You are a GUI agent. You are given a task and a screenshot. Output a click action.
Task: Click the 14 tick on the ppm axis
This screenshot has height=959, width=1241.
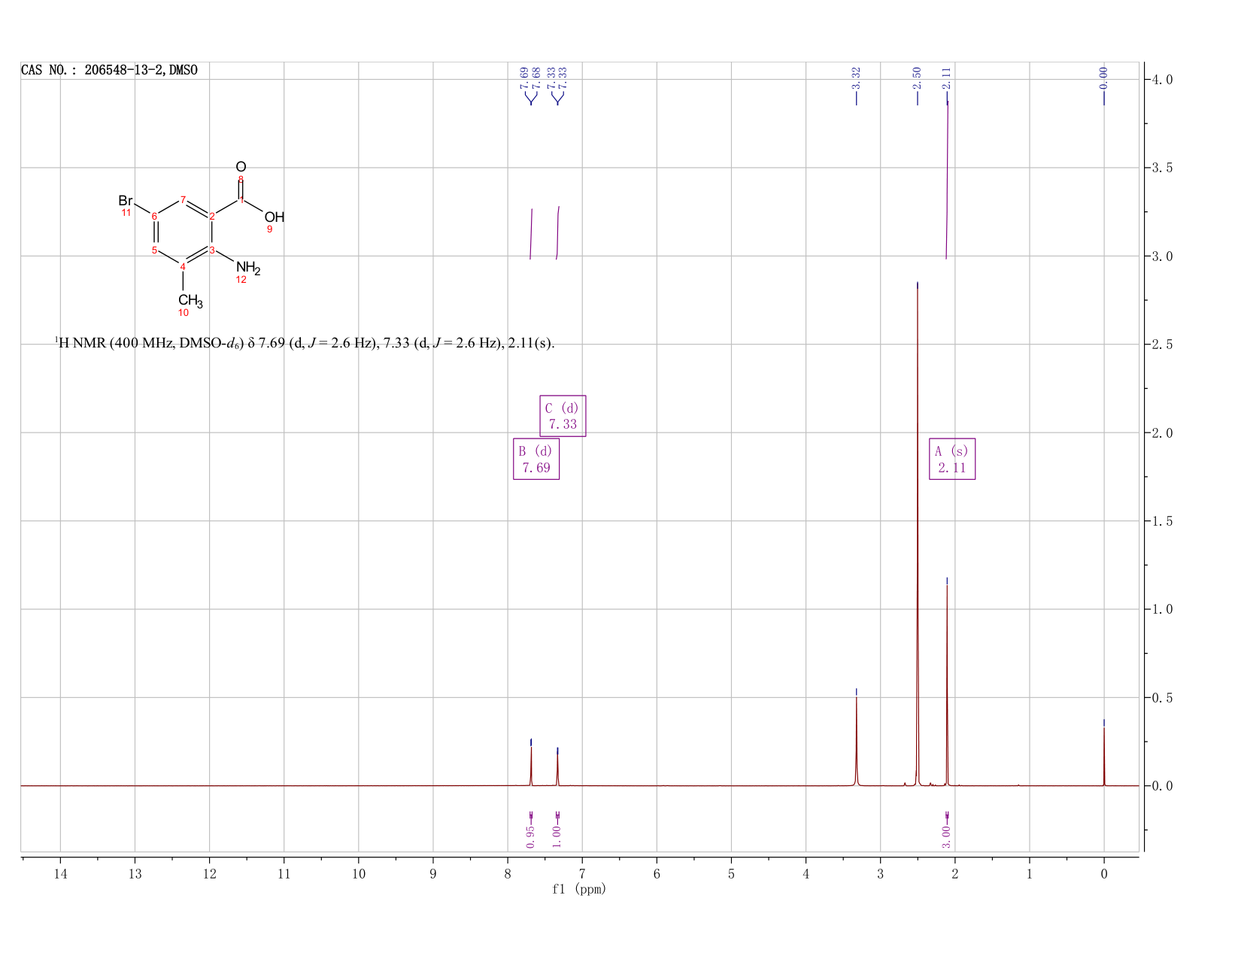[60, 873]
